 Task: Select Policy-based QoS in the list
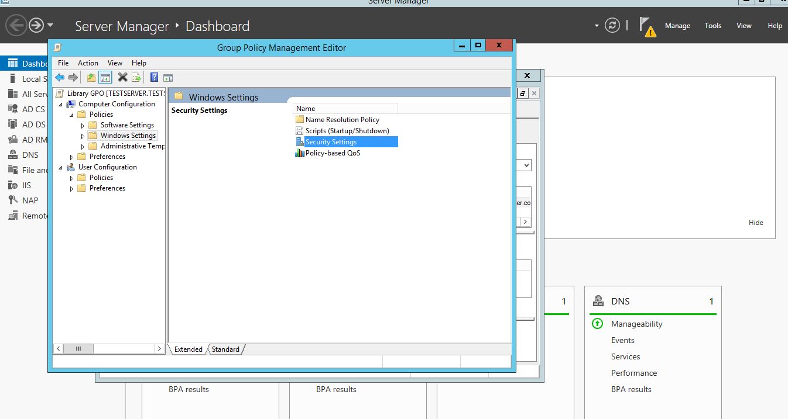click(333, 153)
